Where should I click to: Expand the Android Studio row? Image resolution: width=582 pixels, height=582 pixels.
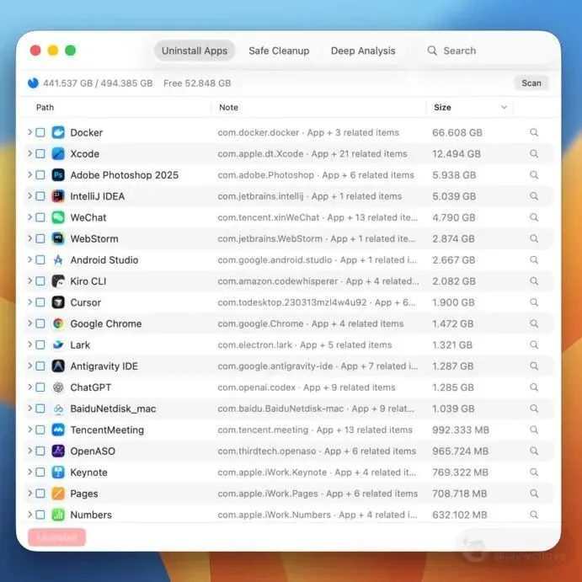(x=29, y=259)
